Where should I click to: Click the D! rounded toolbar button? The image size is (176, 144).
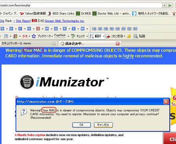click(124, 29)
